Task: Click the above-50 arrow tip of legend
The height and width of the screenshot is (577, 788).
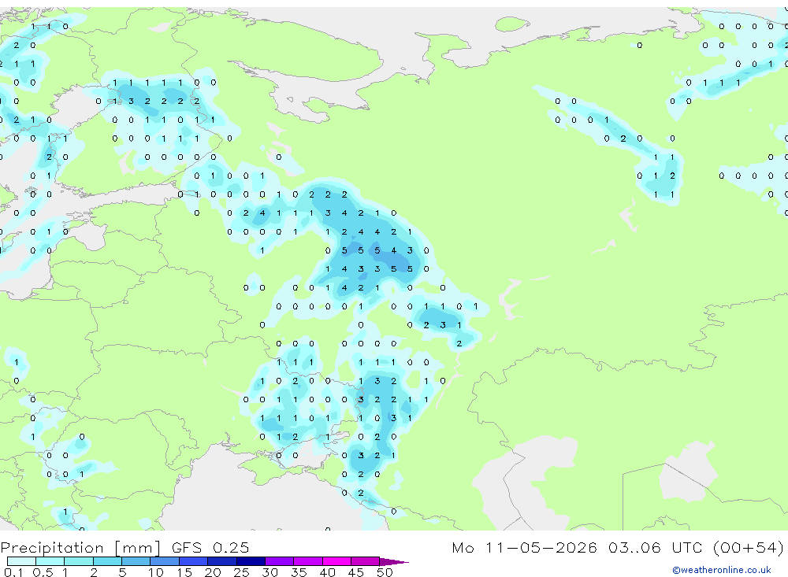Action: (394, 562)
